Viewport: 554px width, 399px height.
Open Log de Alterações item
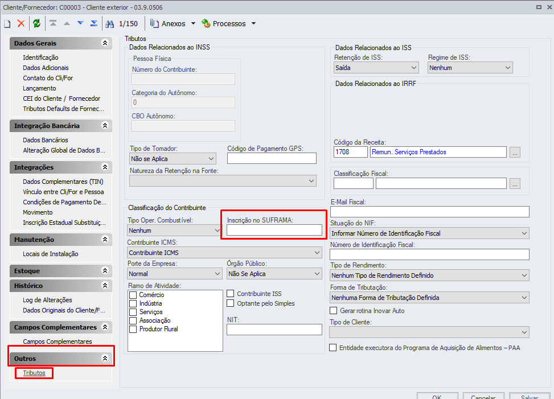click(47, 300)
